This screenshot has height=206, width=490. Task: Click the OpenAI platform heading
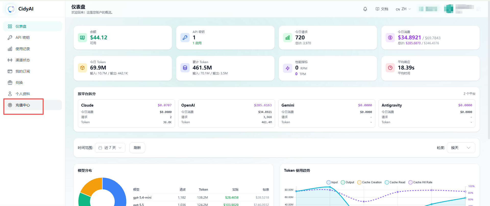(188, 105)
